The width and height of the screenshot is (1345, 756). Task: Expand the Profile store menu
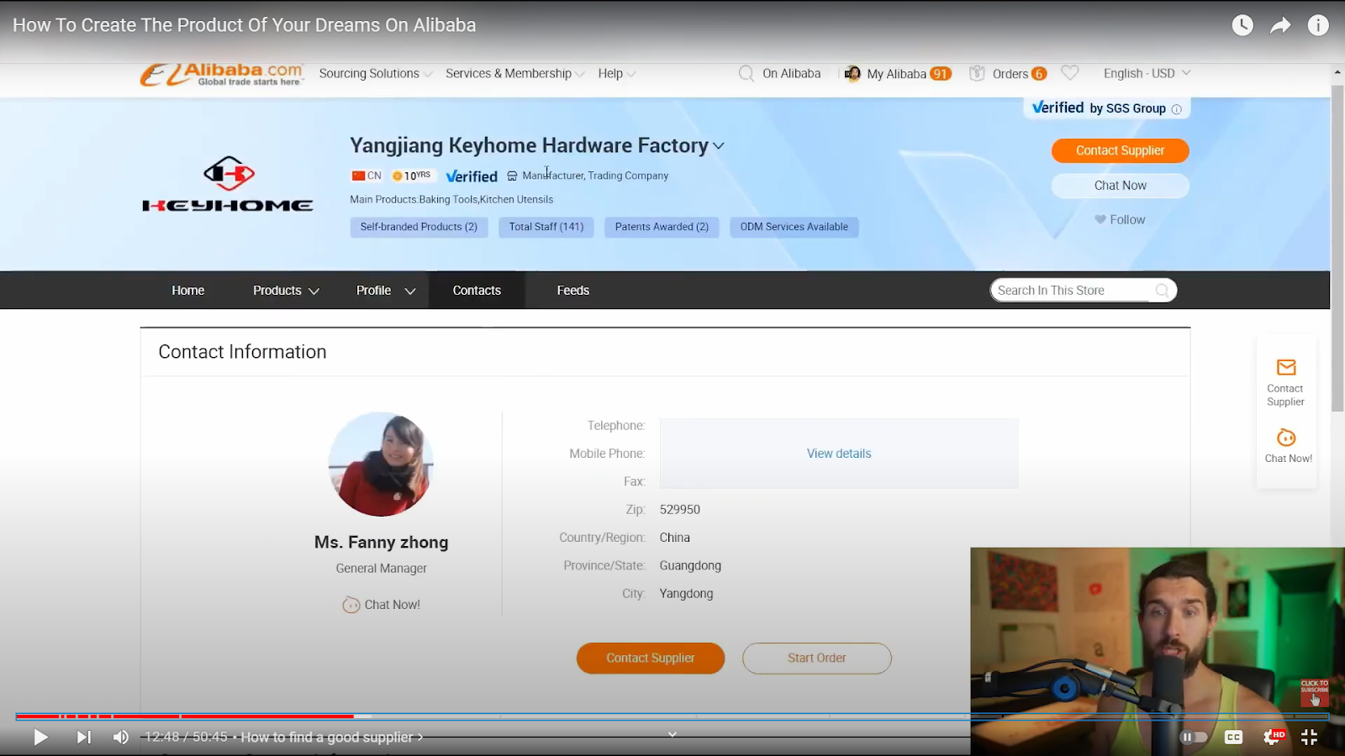(x=386, y=291)
